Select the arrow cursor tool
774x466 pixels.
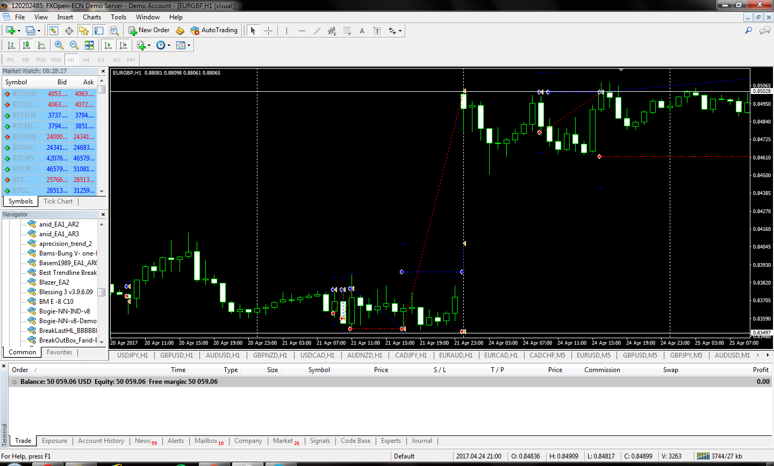point(253,31)
